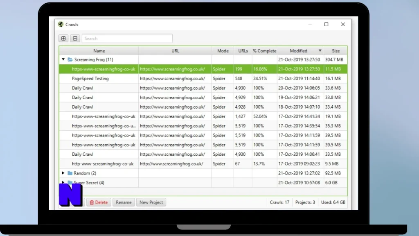The image size is (419, 236).
Task: Click the 548 URLs cell
Action: (x=243, y=78)
